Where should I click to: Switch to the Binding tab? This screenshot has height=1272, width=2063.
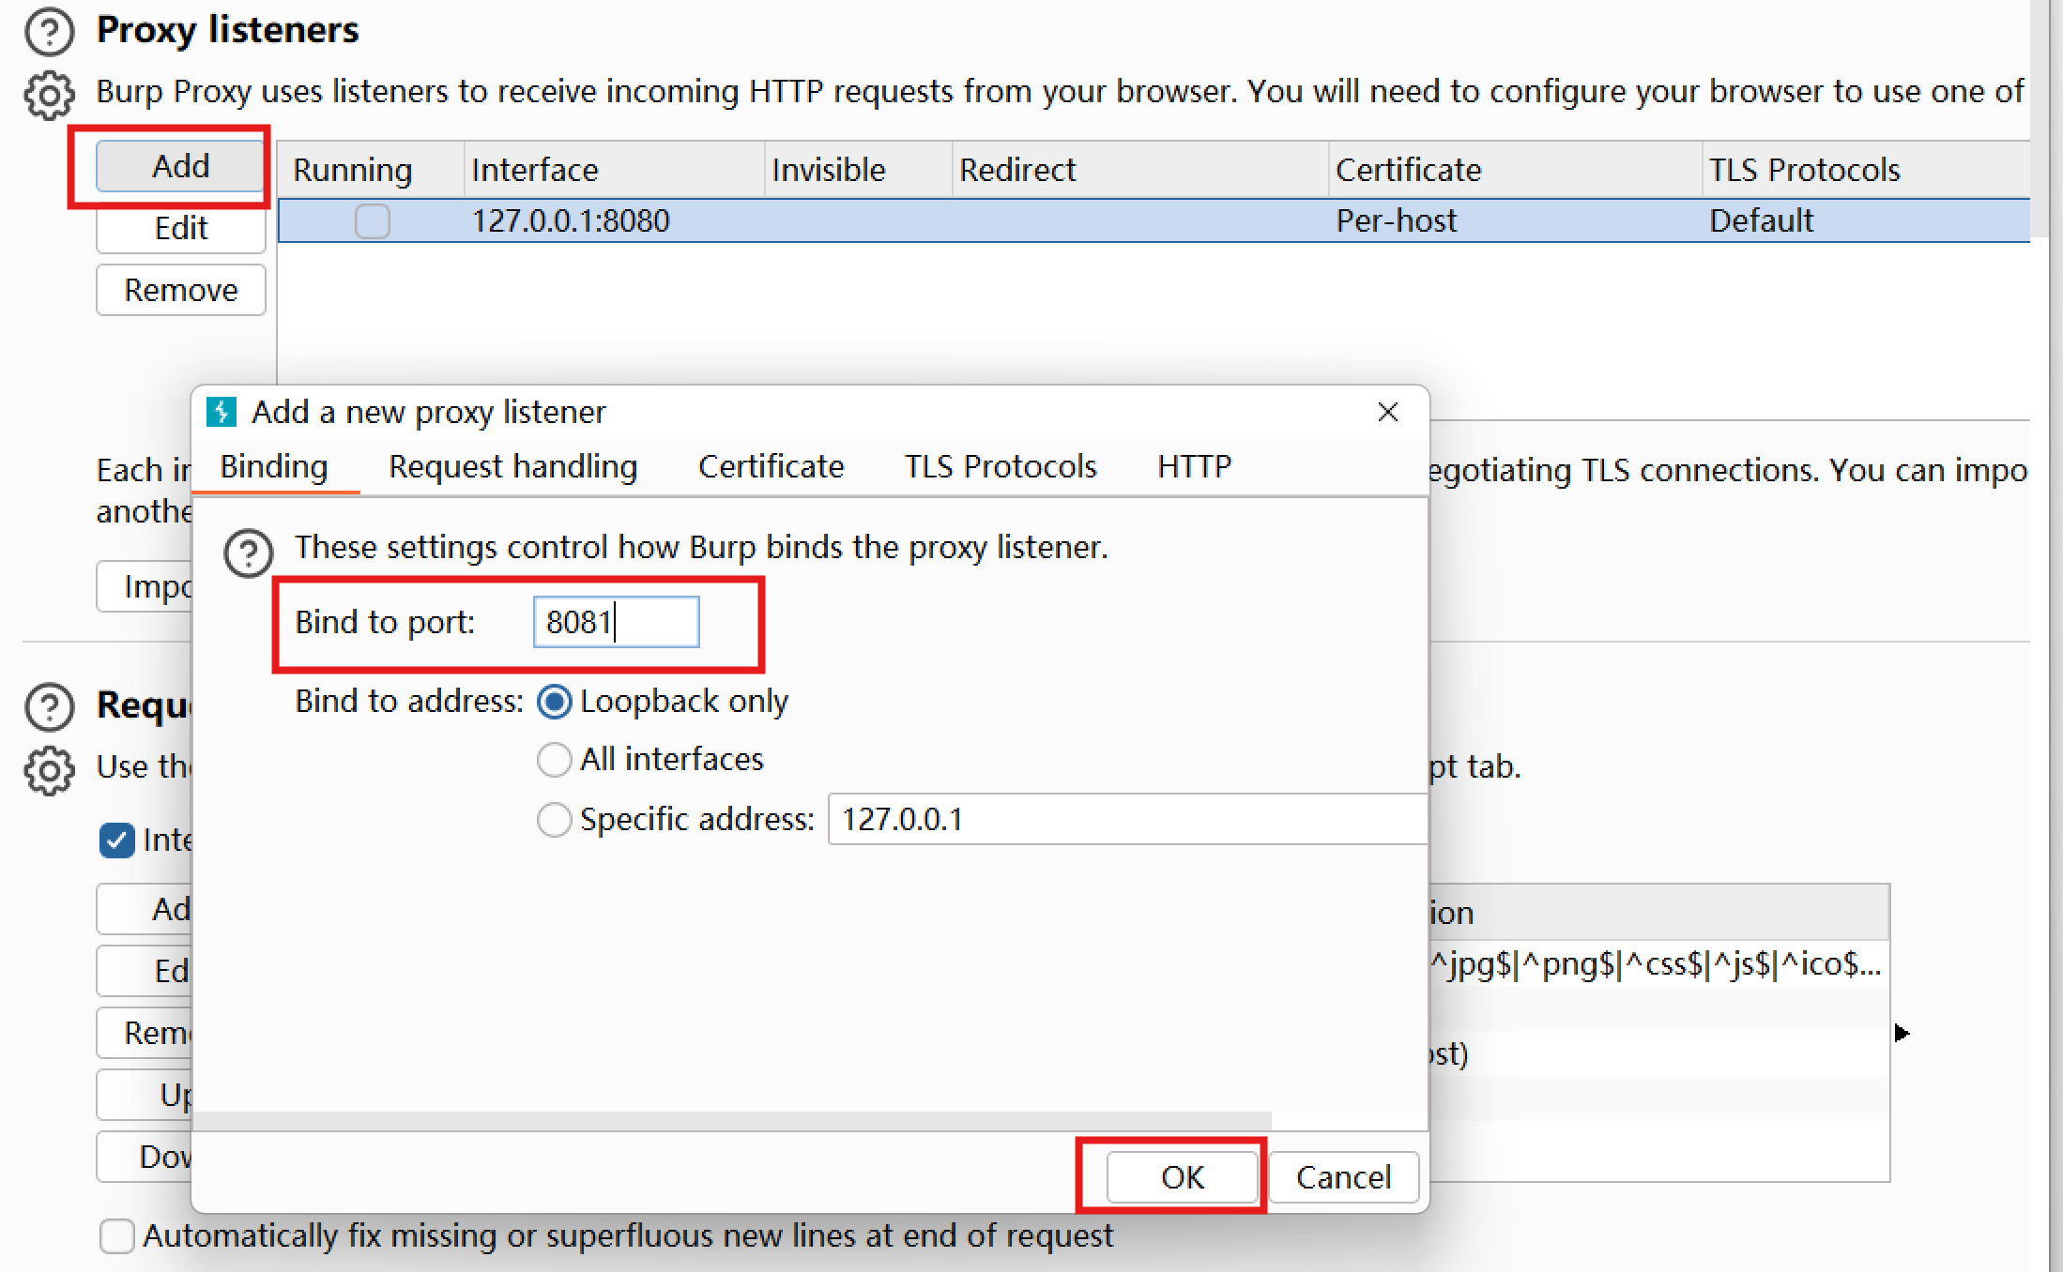tap(274, 466)
